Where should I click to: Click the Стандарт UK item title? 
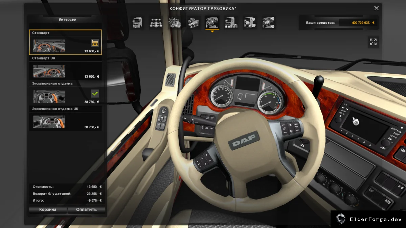44,58
